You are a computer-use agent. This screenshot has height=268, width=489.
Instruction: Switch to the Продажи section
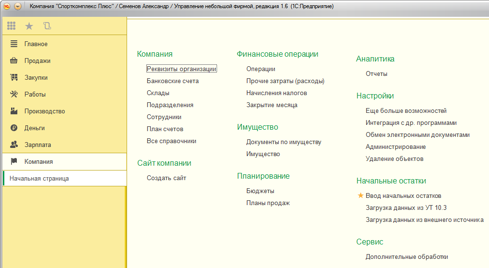(x=38, y=61)
